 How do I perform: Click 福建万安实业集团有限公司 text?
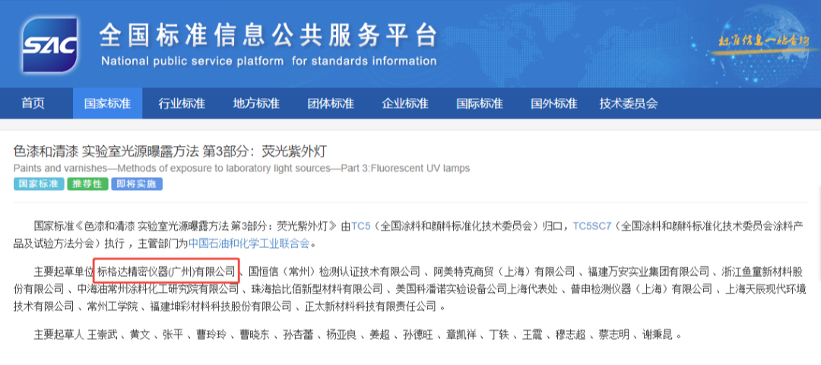[x=648, y=271]
